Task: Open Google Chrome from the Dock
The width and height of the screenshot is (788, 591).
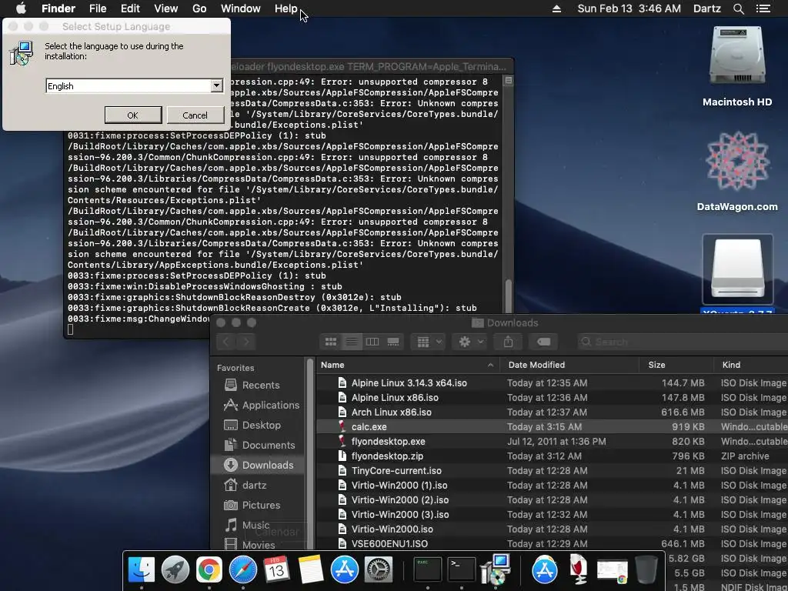Action: click(x=209, y=569)
